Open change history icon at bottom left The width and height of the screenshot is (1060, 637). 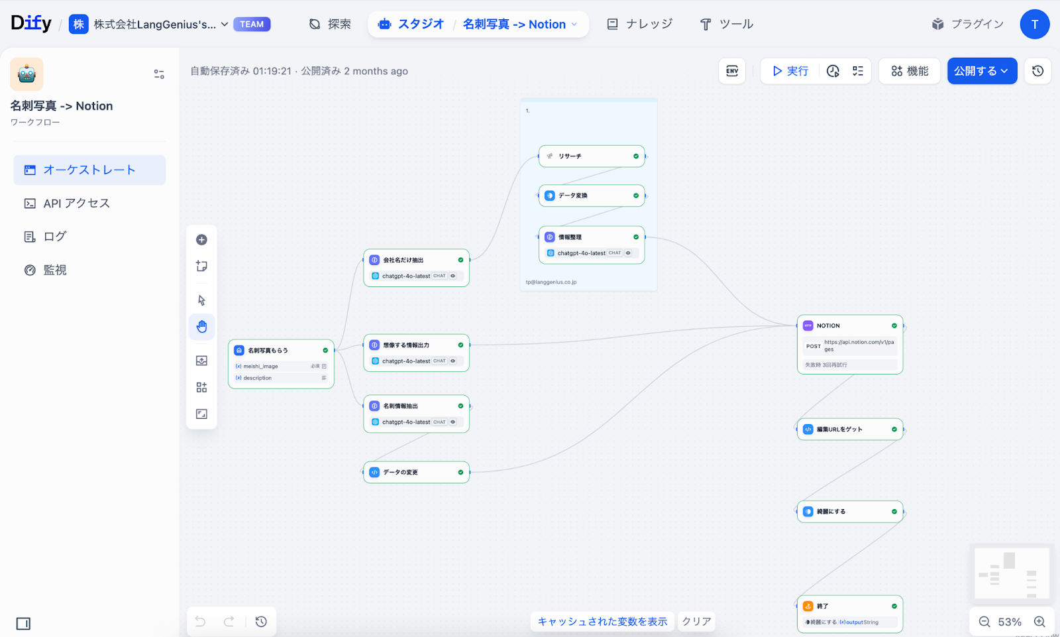point(261,622)
